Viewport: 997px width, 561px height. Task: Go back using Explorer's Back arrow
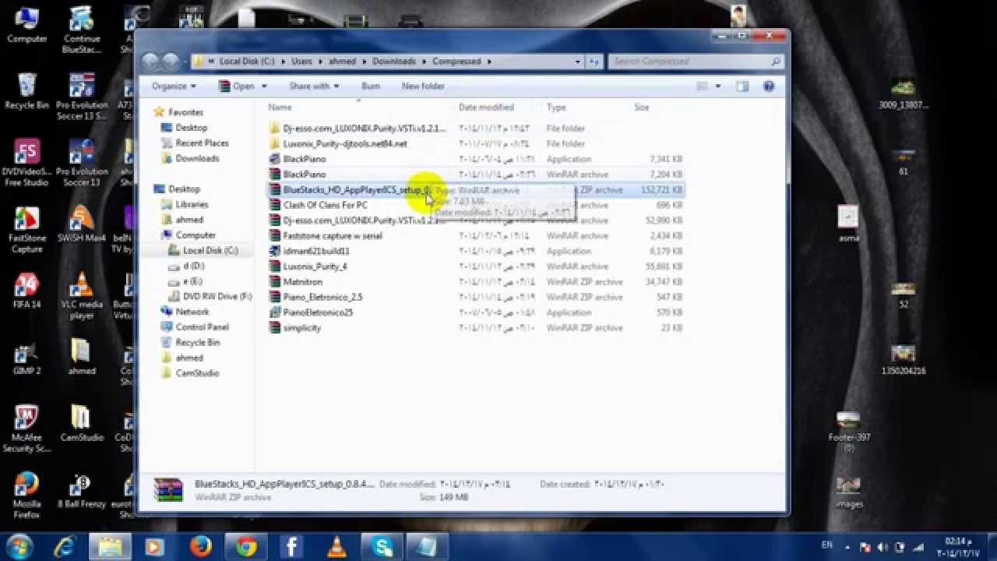pyautogui.click(x=151, y=61)
